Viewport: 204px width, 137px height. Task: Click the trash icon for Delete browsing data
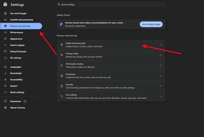coord(61,45)
